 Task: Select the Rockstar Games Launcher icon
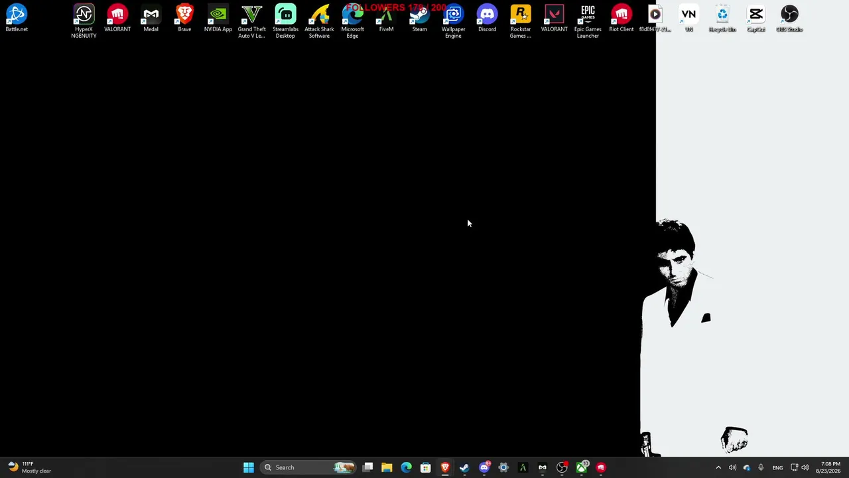coord(521,21)
